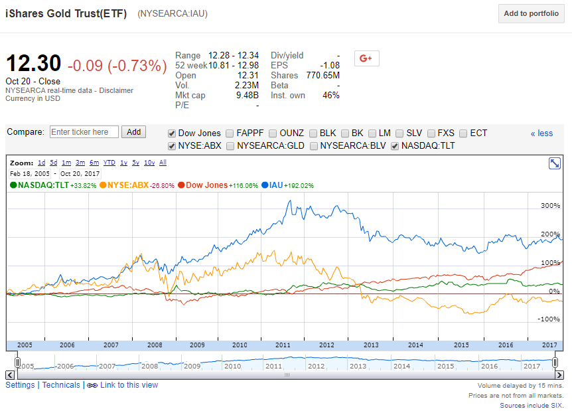Image resolution: width=572 pixels, height=411 pixels.
Task: Click the 52 week range 10.81 - 12.98
Action: (234, 65)
